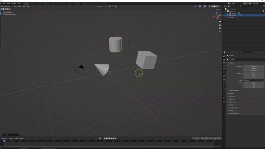Select the Cylinder row in outliner
Viewport: 265px width, 149px height.
[x=243, y=15]
